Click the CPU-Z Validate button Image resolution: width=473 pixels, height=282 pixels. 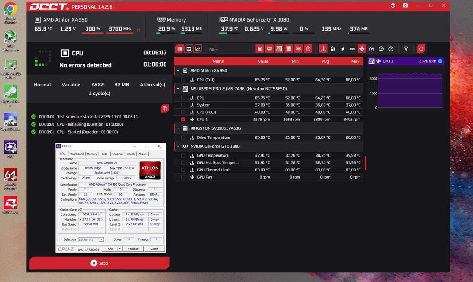click(x=133, y=249)
